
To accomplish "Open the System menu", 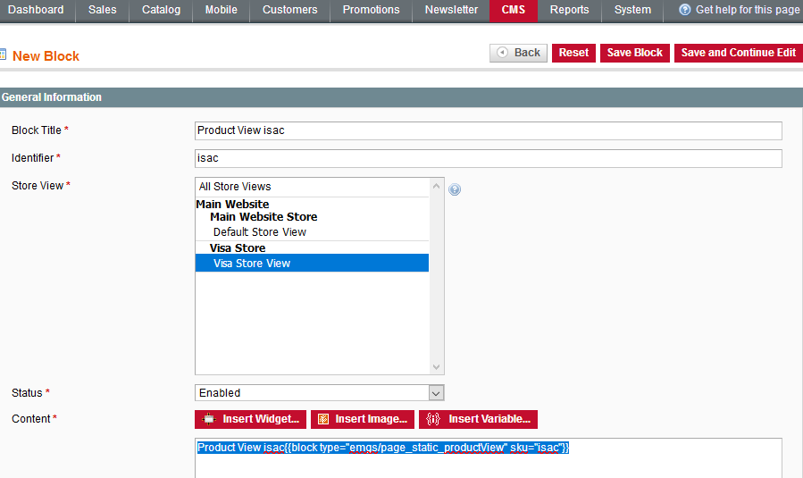I will [x=632, y=10].
